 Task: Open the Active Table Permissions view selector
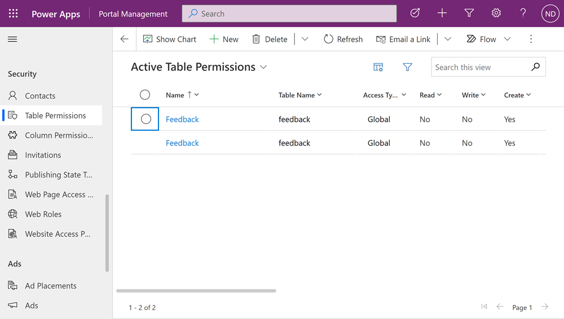[x=199, y=67]
